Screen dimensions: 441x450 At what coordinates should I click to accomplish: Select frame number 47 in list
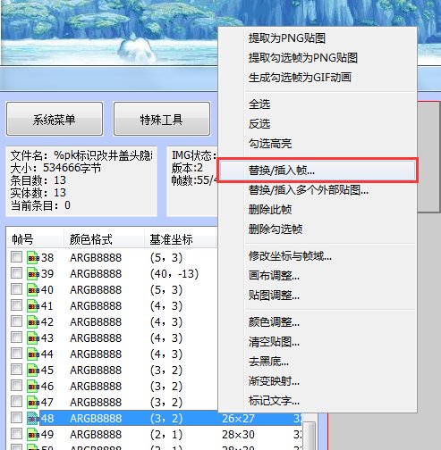pyautogui.click(x=47, y=403)
